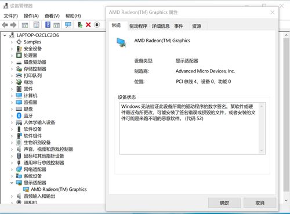Expand the 声音、视频和游戏控制器 node
Viewport: 290px width, 214px height.
tap(12, 149)
